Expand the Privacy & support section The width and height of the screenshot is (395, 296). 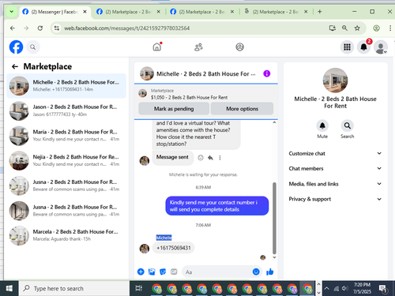click(335, 199)
